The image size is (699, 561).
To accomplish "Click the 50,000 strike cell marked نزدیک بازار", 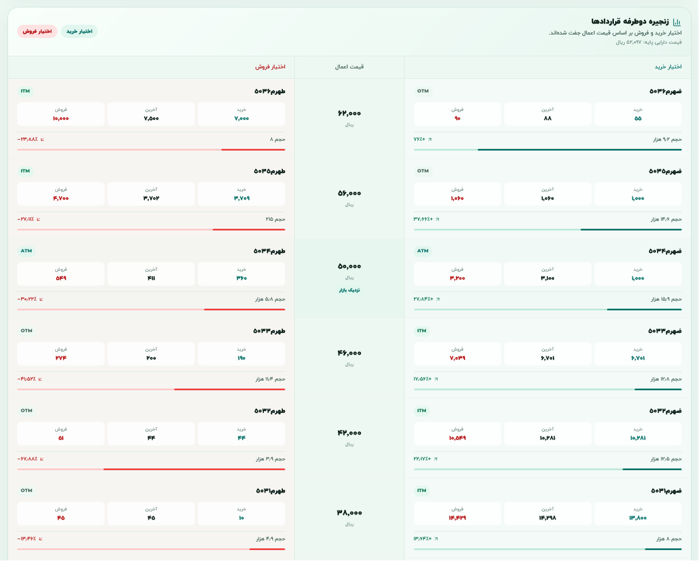I will point(349,278).
